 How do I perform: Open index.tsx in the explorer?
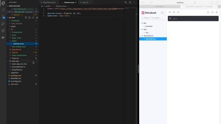coord(15,58)
